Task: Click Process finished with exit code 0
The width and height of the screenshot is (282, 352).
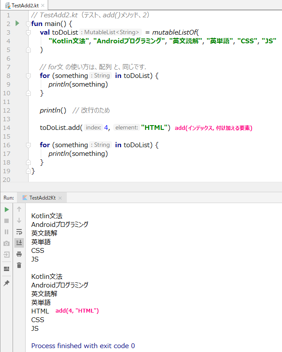Action: click(x=83, y=346)
